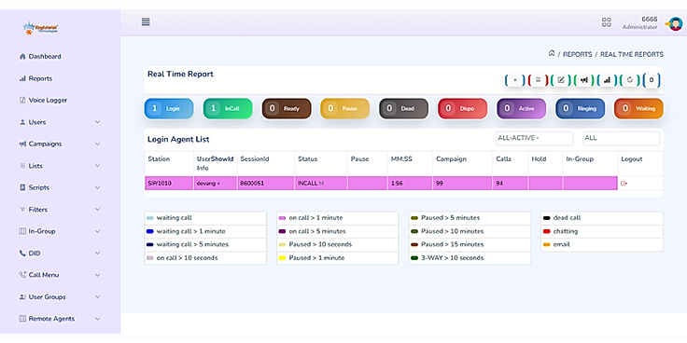Click the yellow 'Paused > 1 minute' legend swatch
This screenshot has width=687, height=343.
click(x=282, y=258)
